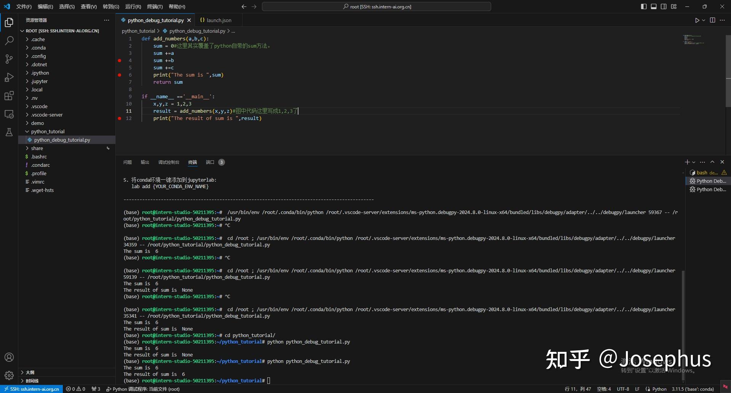Click the Run Python File play button
This screenshot has height=393, width=731.
pyautogui.click(x=697, y=20)
